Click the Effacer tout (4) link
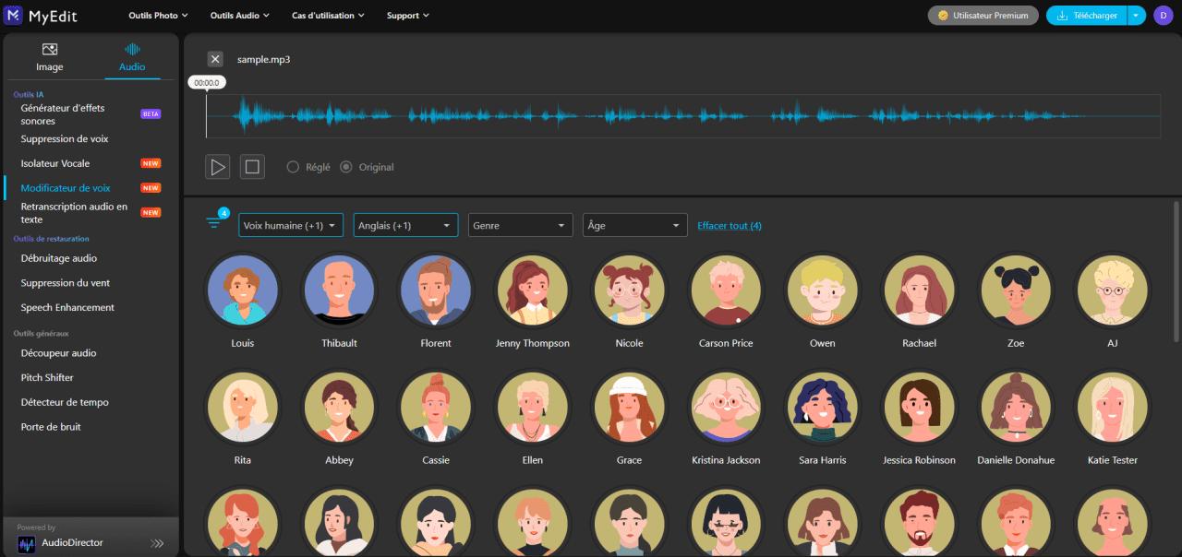 click(730, 226)
